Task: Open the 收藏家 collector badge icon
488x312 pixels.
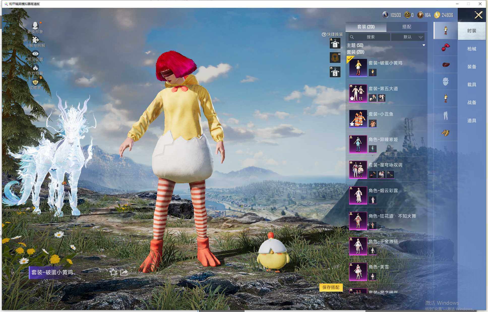Action: 35,82
